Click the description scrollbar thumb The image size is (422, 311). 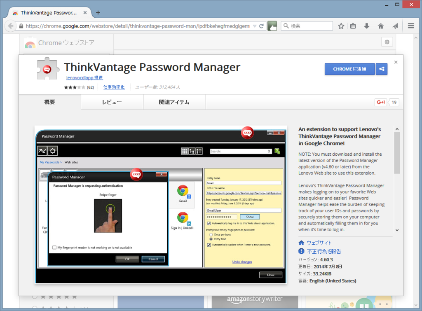point(397,153)
